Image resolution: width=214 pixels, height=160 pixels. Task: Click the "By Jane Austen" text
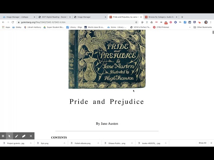107,124
